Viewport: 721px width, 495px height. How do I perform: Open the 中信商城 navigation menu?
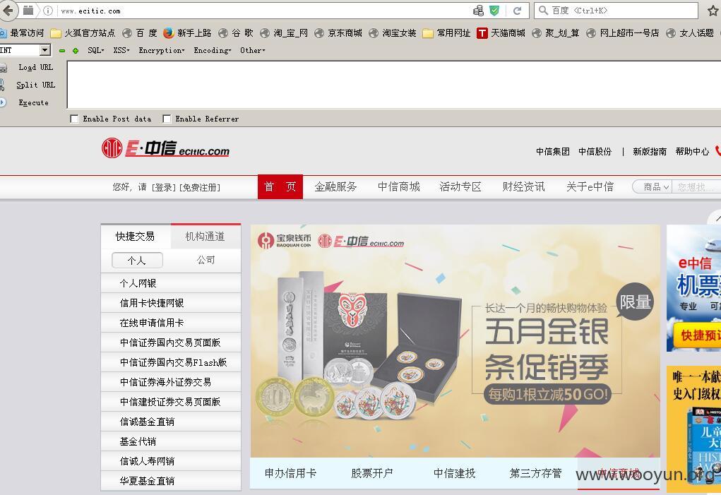pyautogui.click(x=399, y=186)
